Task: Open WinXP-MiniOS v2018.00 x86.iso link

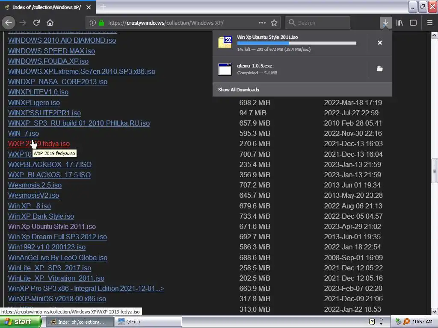Action: coord(57,299)
